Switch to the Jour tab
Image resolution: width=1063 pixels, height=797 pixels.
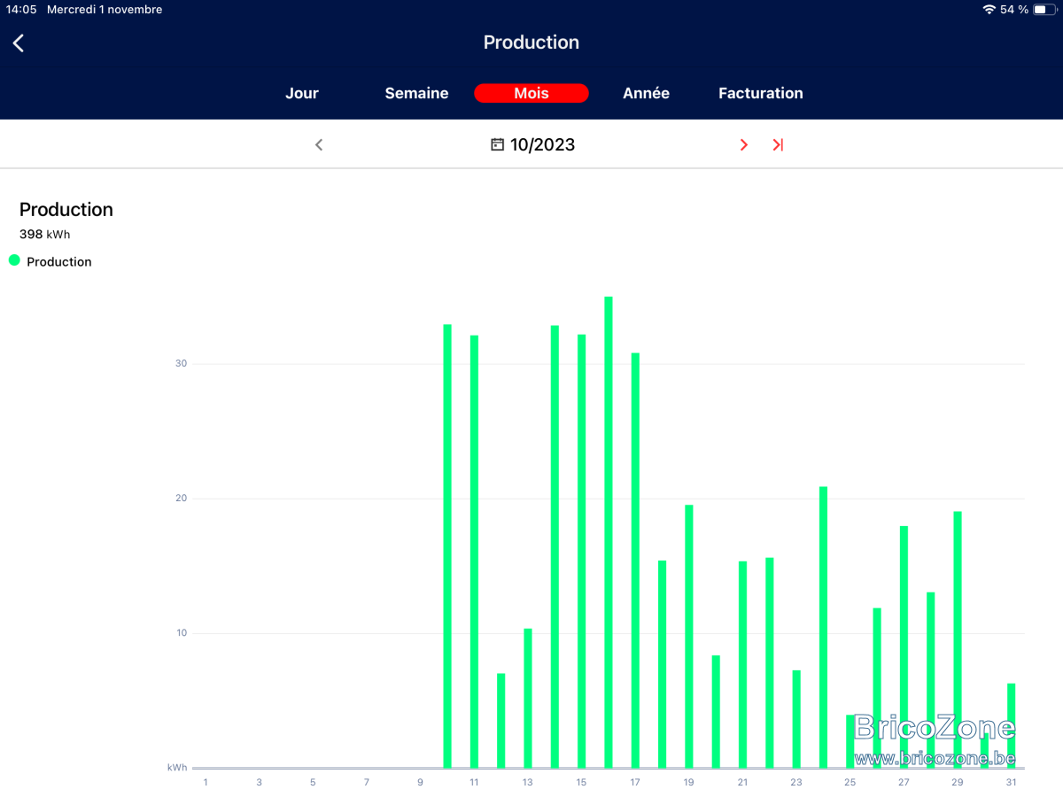pyautogui.click(x=302, y=93)
